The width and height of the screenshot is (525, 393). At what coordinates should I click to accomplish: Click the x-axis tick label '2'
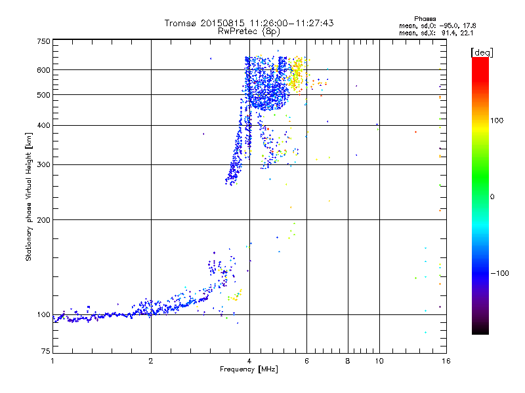coord(151,361)
